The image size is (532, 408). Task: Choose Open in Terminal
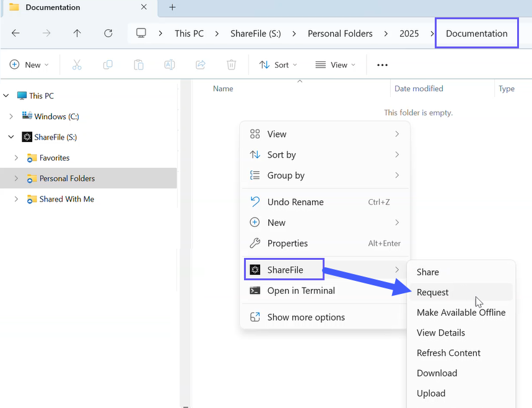[x=325, y=290]
